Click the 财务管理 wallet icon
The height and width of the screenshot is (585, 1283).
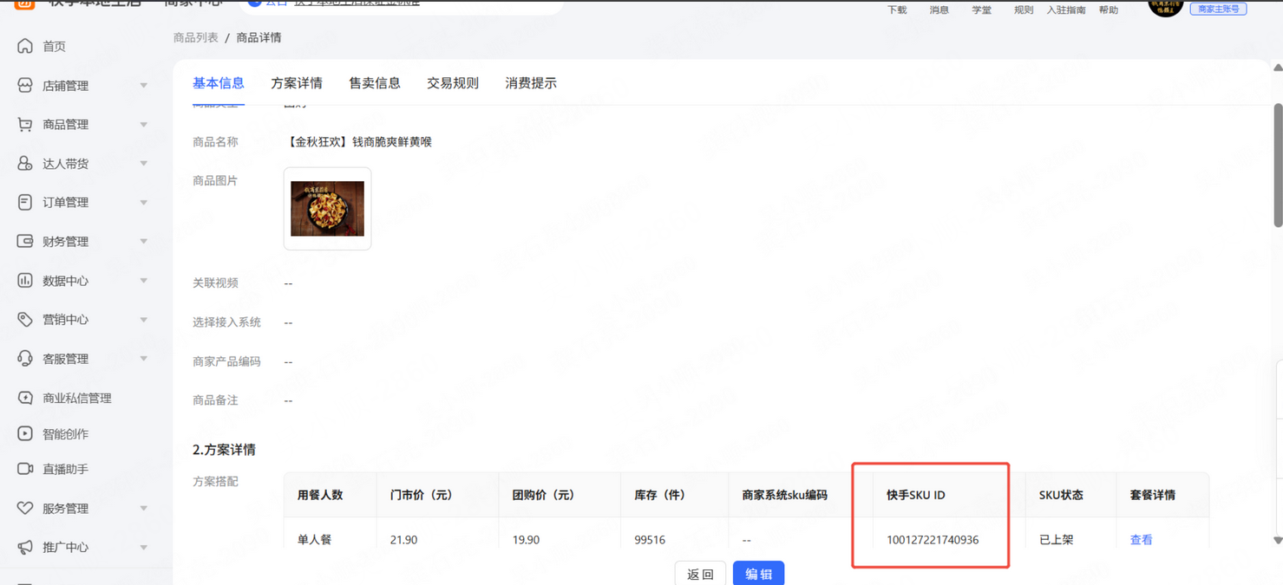[x=25, y=241]
